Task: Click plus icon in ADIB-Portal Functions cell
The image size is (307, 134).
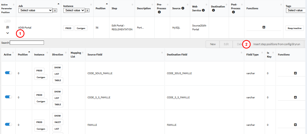Action: 264,27
